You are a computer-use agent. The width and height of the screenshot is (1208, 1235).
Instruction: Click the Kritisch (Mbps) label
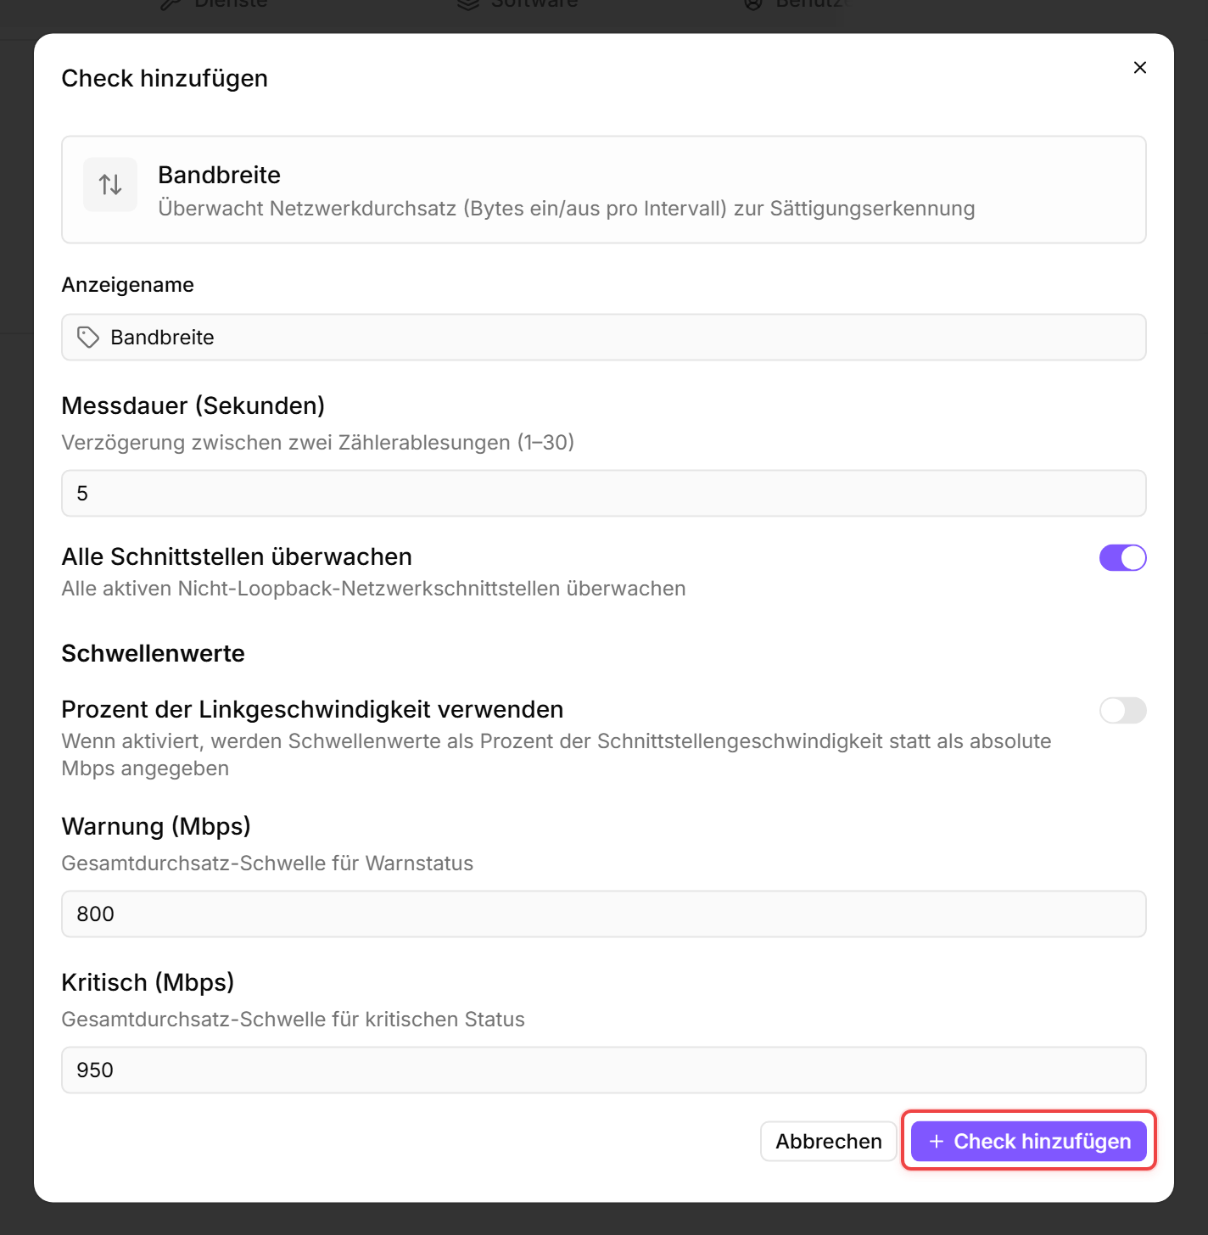[148, 983]
